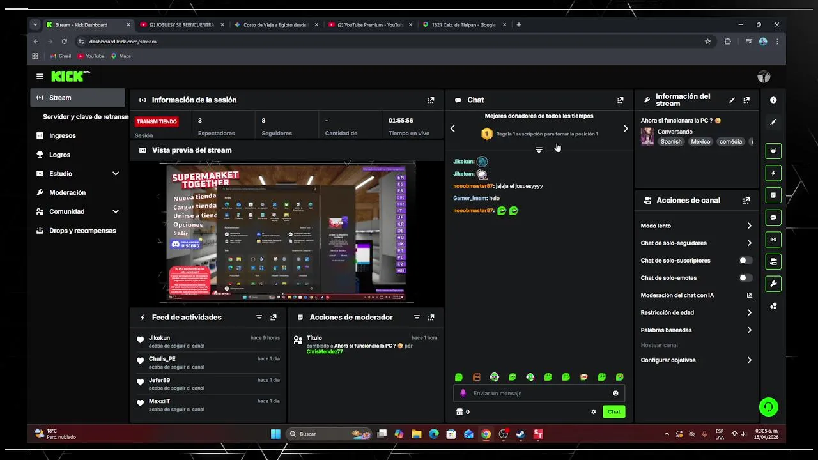Pop out the Acciones de canal panel
Screen dimensions: 818x460
point(746,201)
